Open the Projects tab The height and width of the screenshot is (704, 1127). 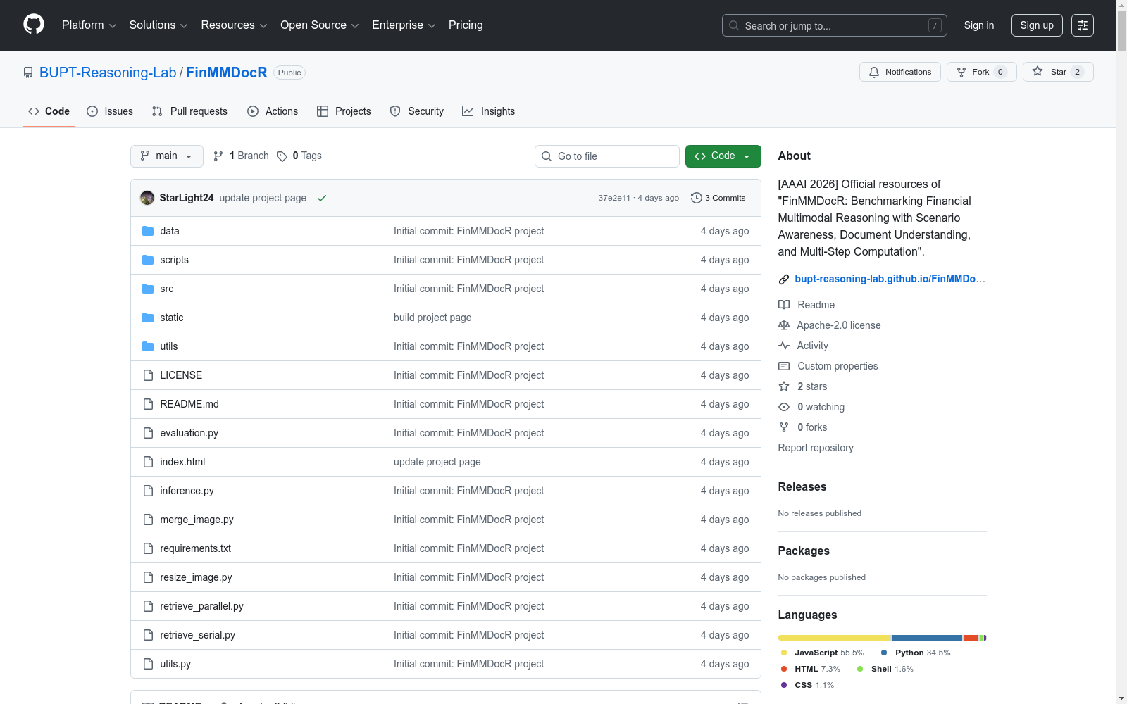(x=344, y=111)
